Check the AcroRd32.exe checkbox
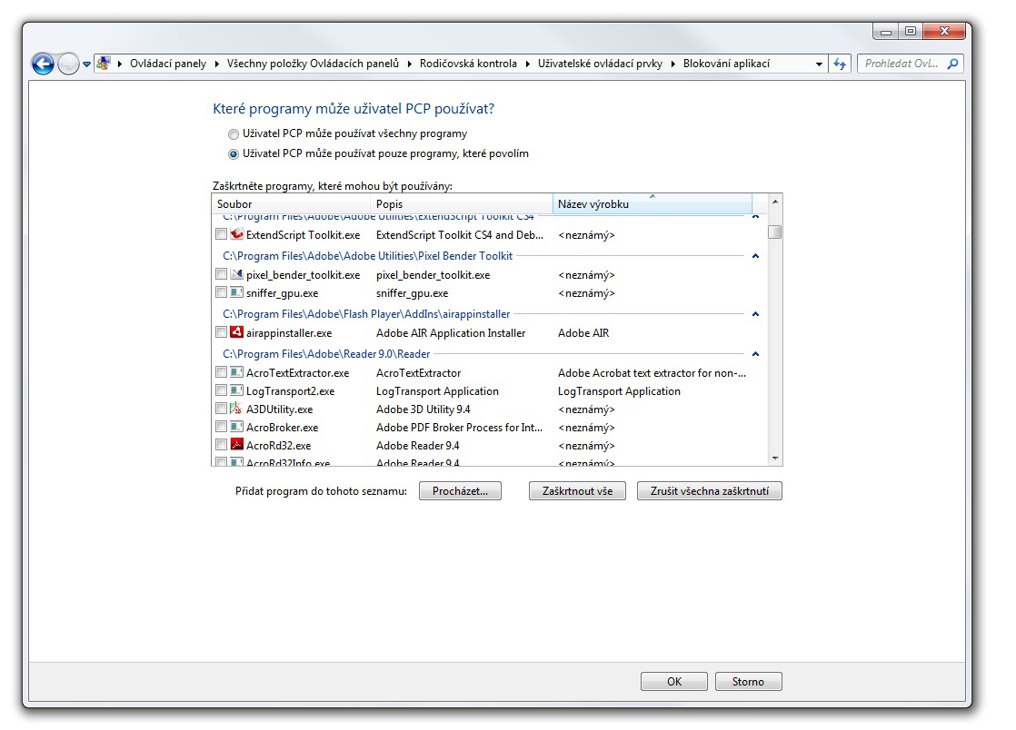This screenshot has height=730, width=1016. [221, 445]
